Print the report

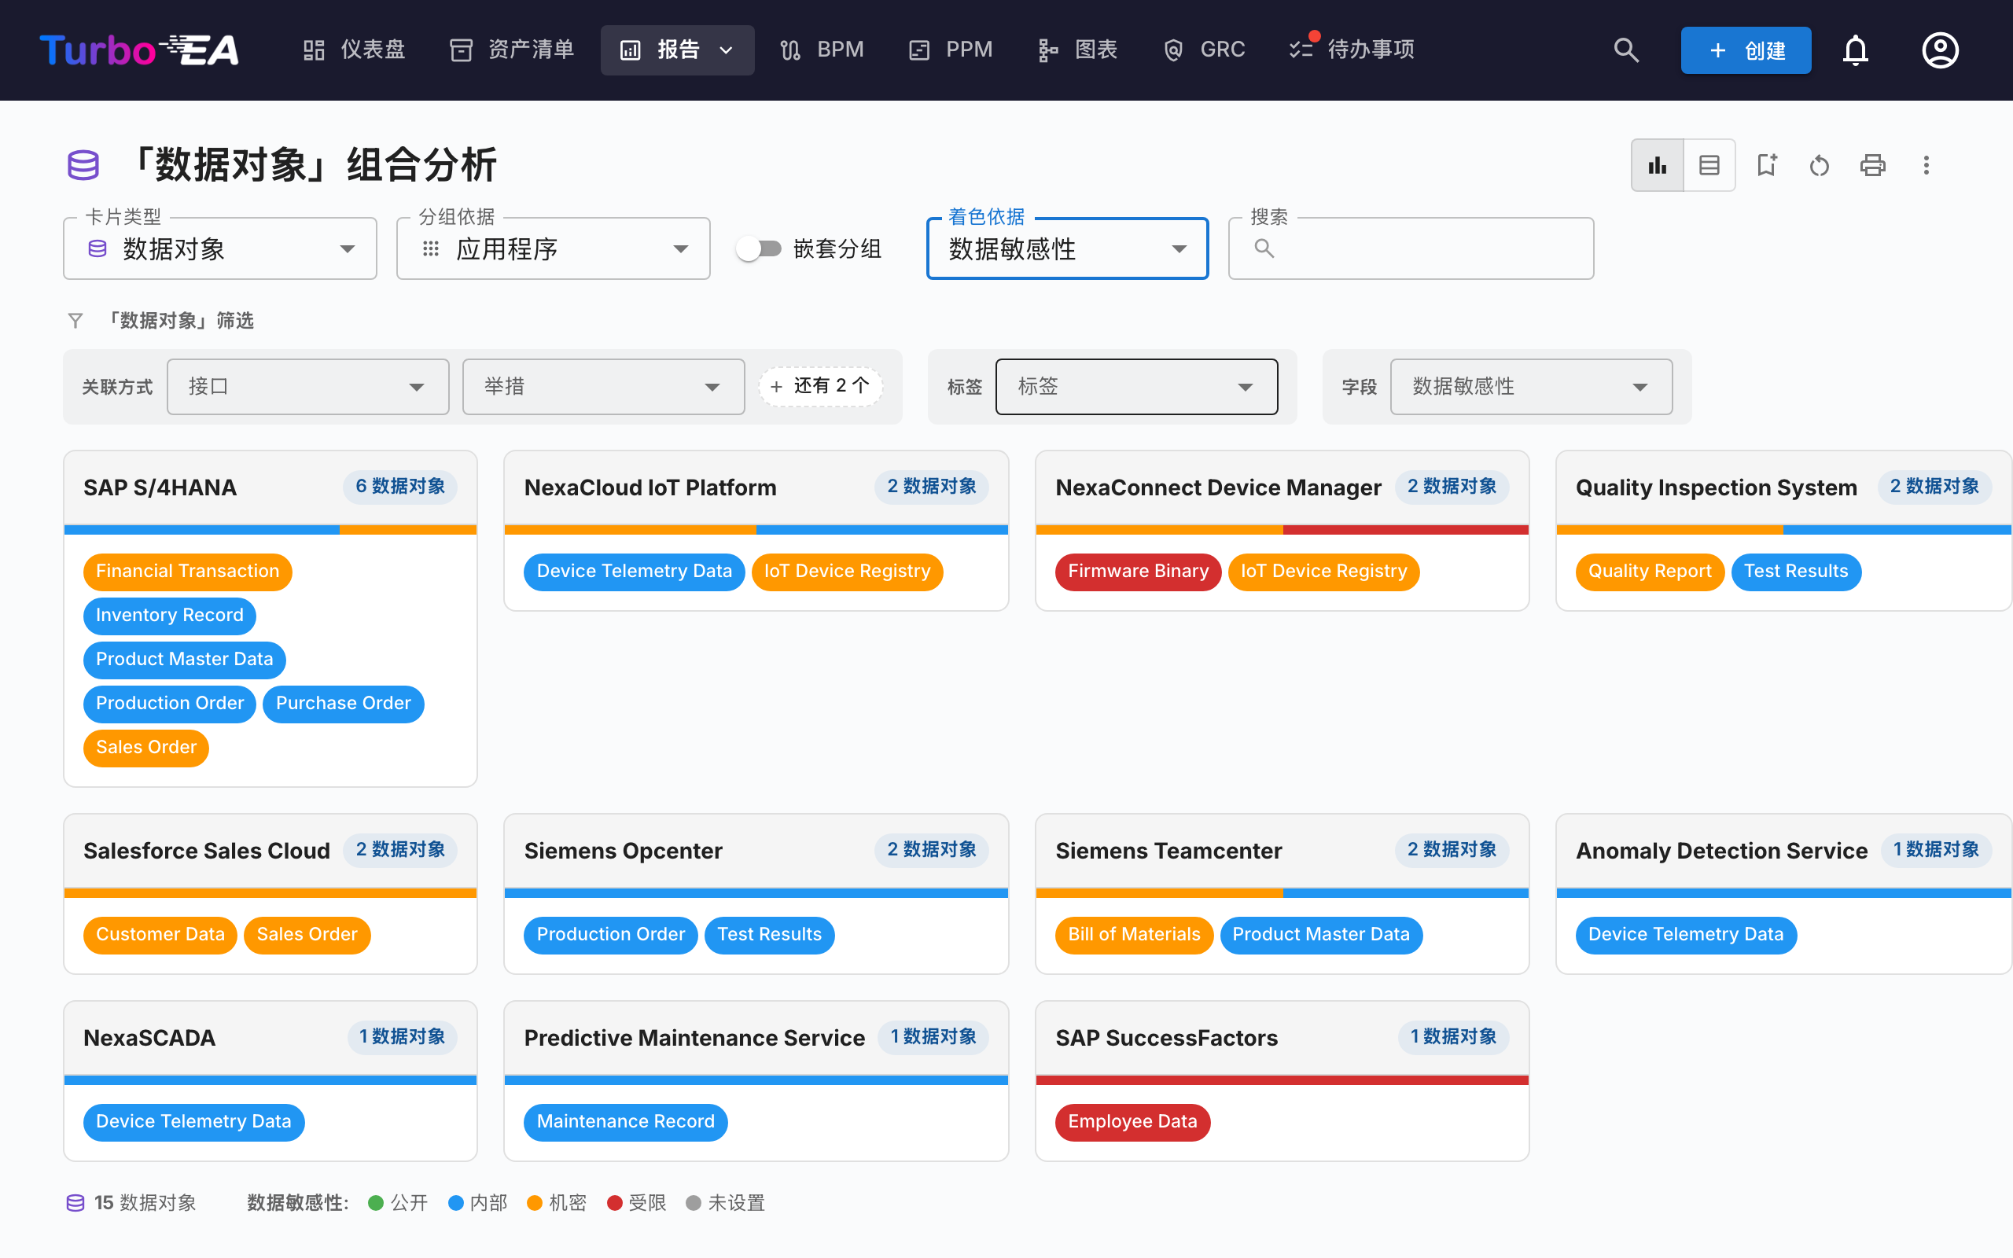click(x=1872, y=165)
